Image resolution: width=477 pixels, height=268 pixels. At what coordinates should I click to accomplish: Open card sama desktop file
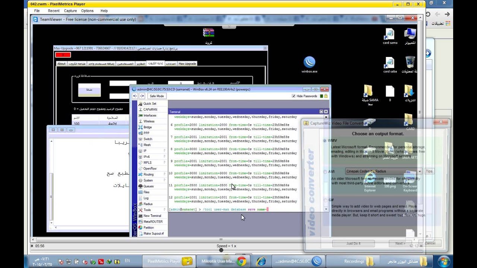390,36
